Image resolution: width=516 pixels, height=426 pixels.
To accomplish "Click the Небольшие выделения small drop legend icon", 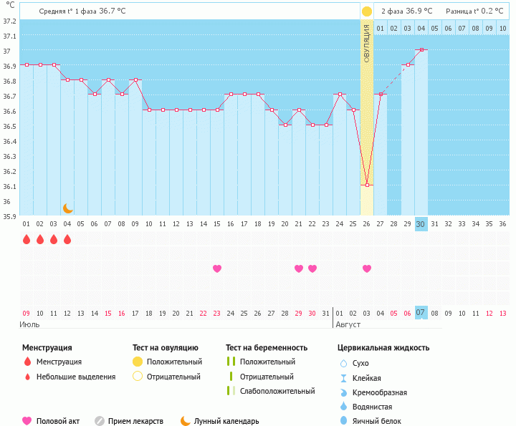I will [27, 377].
